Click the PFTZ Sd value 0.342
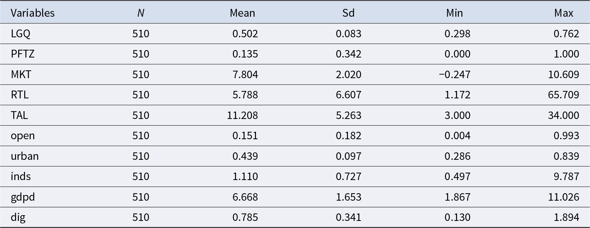590x228 pixels. point(348,54)
